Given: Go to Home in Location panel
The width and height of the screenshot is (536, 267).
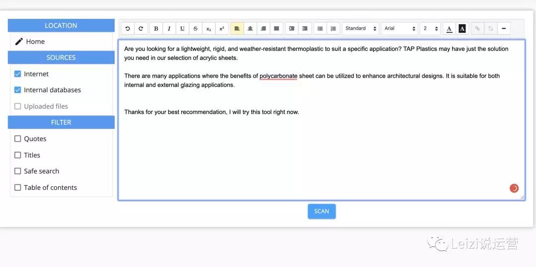Looking at the screenshot, I should [35, 42].
